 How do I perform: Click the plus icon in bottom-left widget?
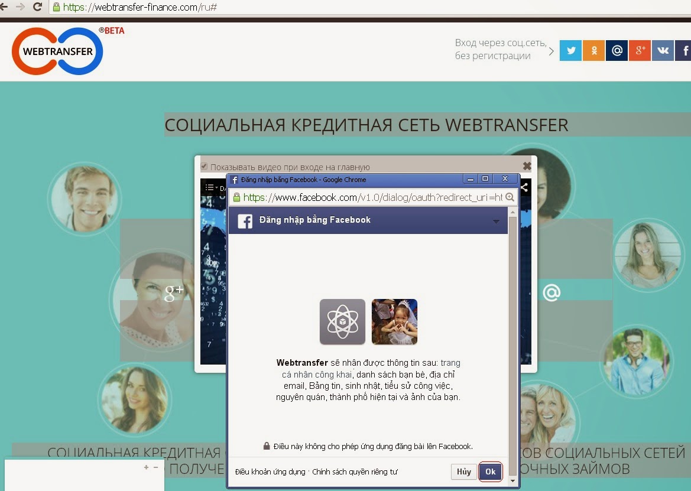pos(146,467)
